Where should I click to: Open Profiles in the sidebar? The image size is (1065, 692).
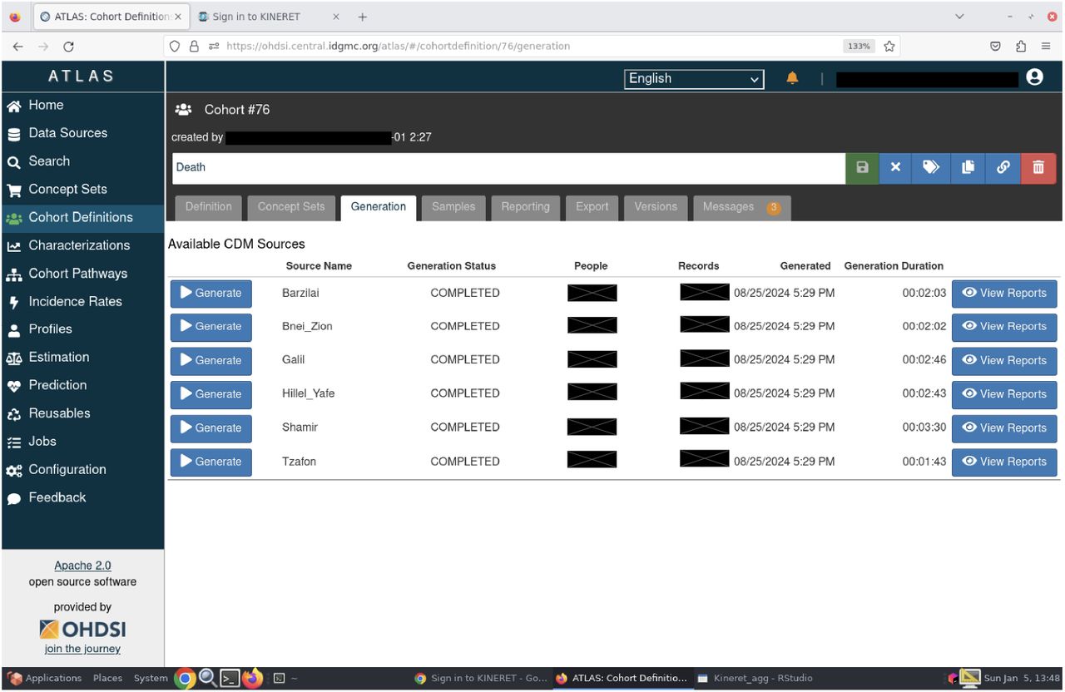point(82,329)
